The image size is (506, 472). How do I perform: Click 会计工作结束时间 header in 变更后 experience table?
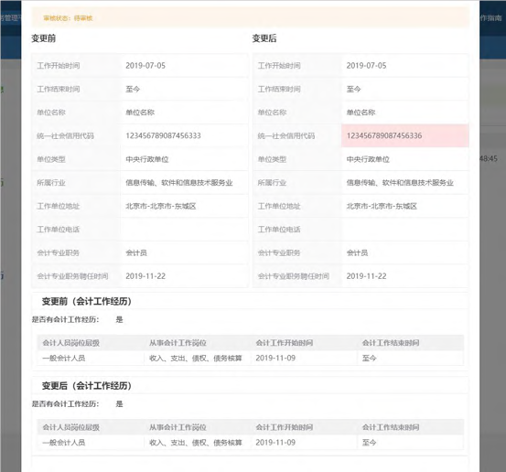391,427
